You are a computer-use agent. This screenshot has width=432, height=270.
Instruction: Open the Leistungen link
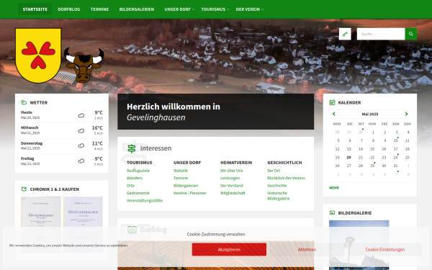tap(230, 178)
